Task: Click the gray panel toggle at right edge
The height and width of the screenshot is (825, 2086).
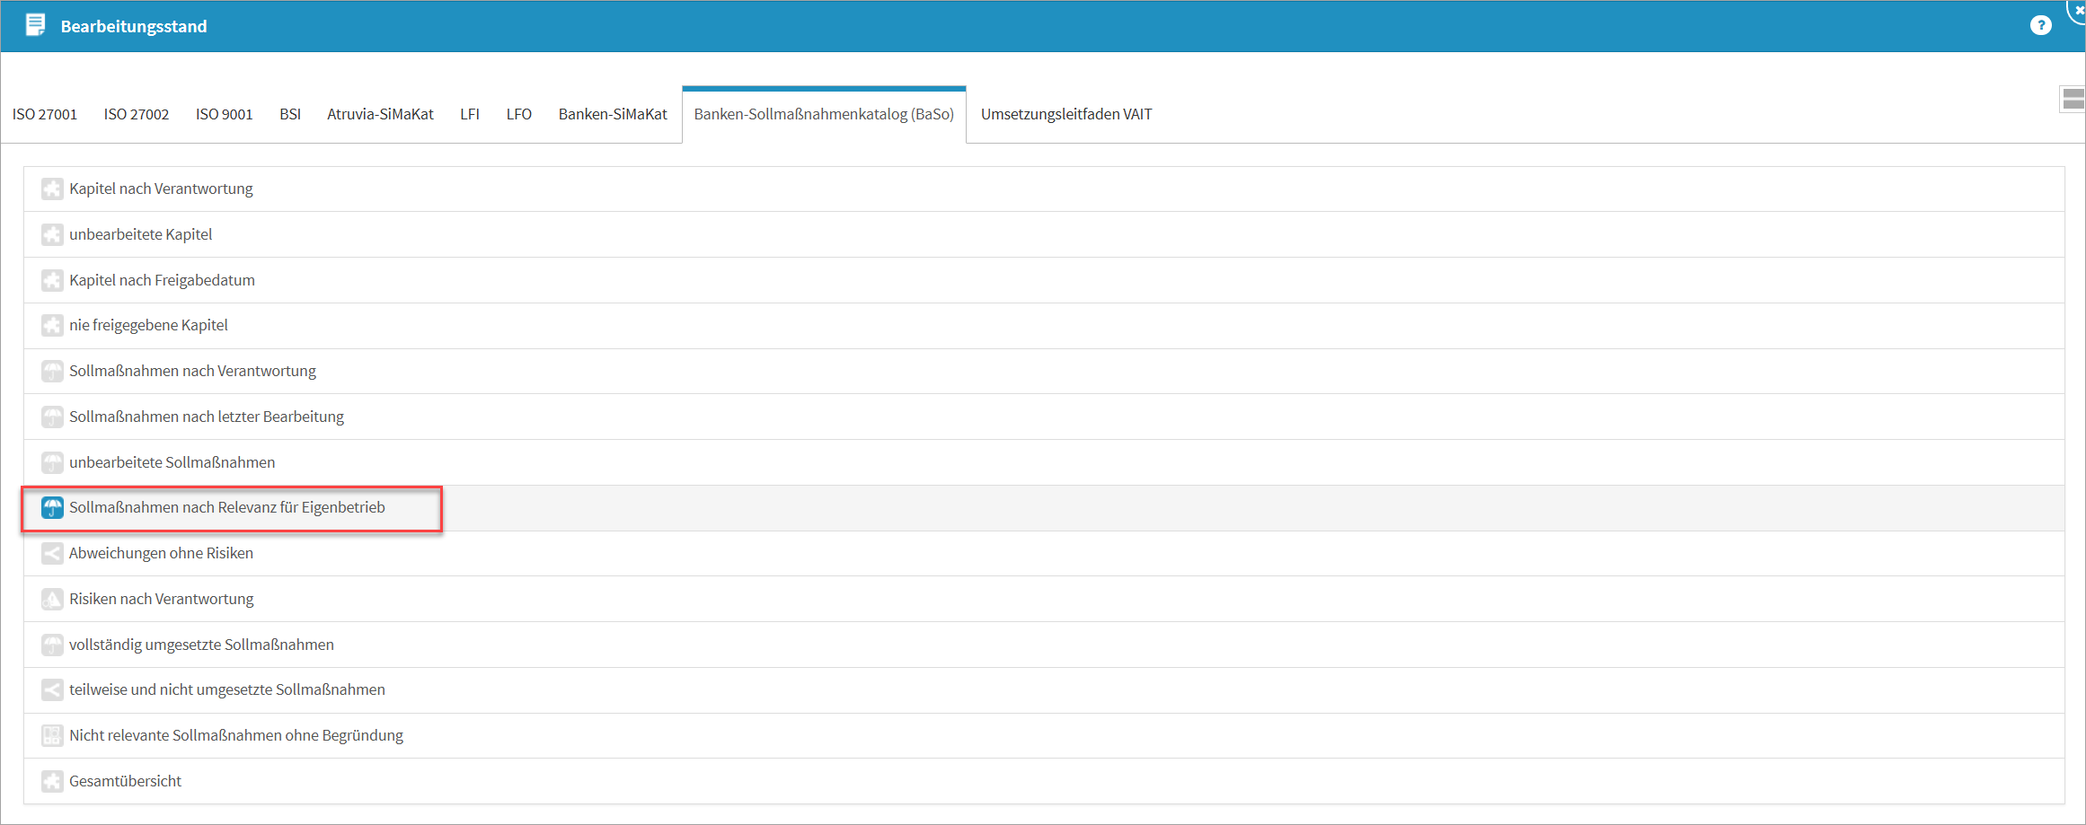Action: pos(2073,100)
